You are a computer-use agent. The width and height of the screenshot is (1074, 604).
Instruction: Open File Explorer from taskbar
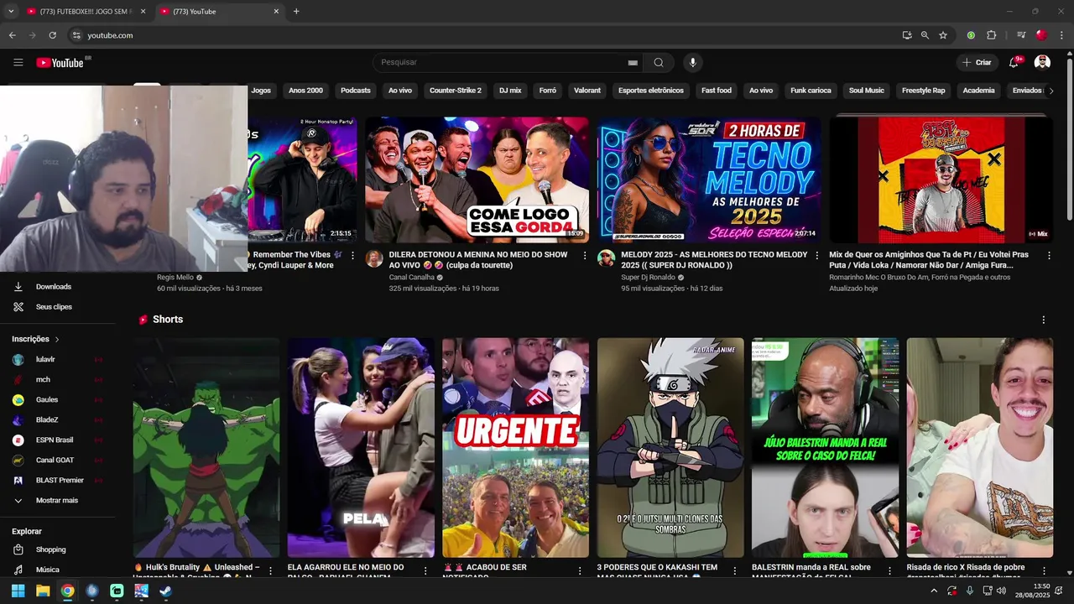pos(43,591)
